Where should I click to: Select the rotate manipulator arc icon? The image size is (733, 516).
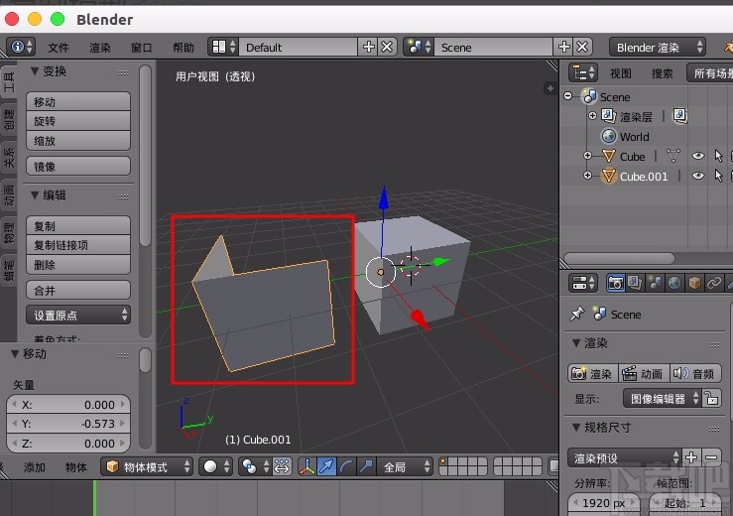[x=346, y=466]
